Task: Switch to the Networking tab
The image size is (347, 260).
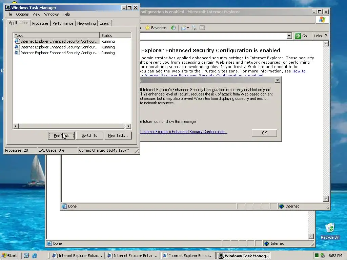Action: pos(86,23)
